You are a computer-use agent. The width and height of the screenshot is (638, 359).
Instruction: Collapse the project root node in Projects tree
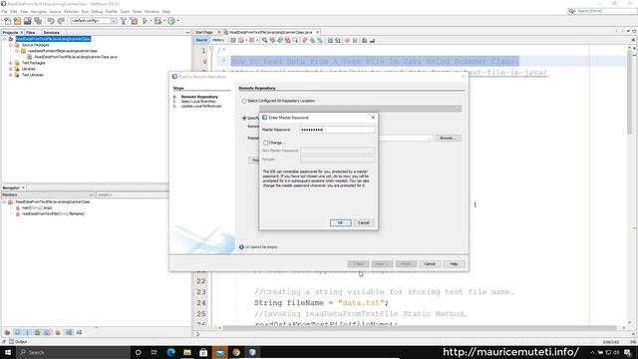coord(5,39)
